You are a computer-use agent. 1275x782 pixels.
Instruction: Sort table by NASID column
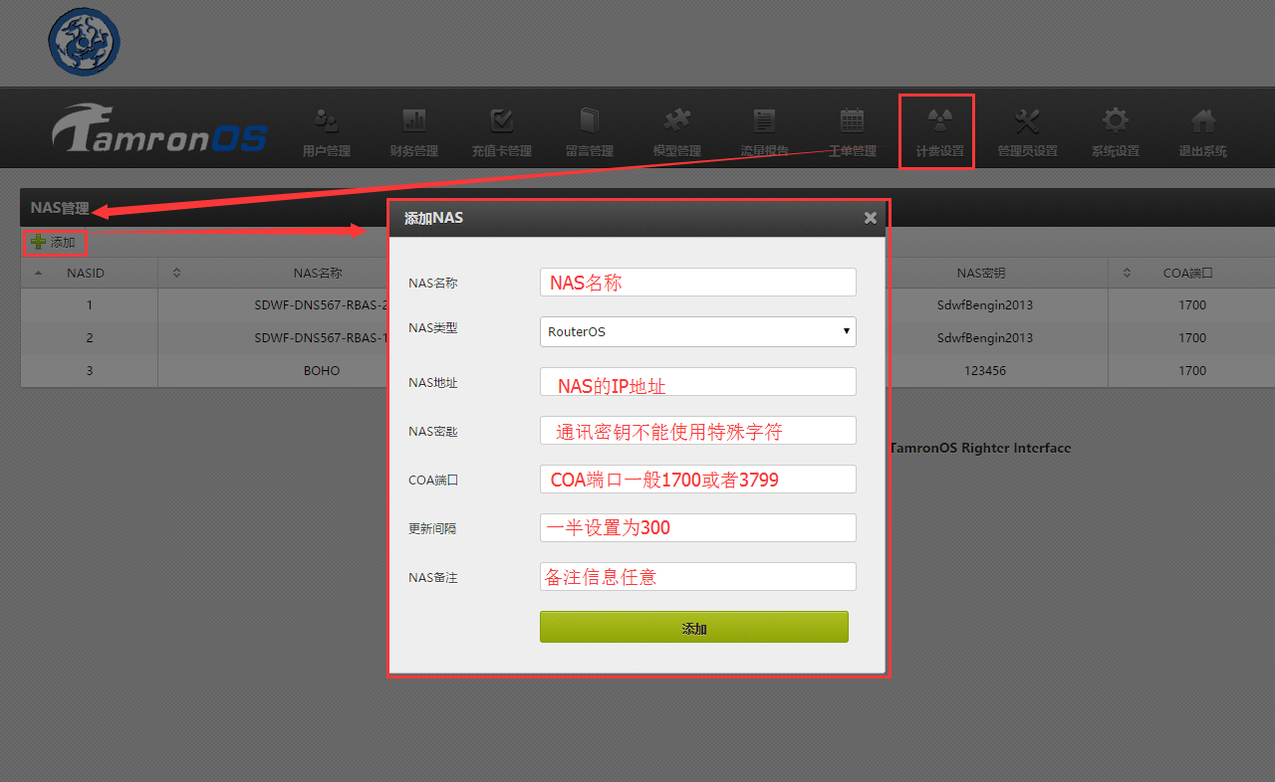point(86,273)
